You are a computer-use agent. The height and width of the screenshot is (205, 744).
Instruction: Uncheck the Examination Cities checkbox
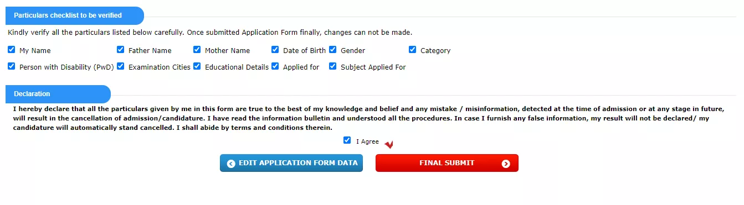coord(120,66)
